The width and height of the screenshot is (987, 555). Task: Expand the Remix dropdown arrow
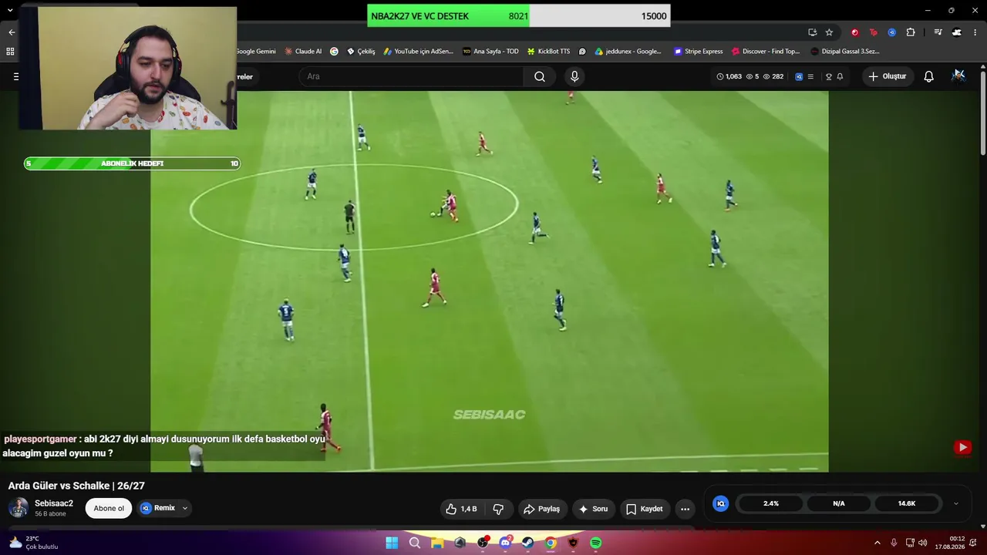click(x=185, y=508)
